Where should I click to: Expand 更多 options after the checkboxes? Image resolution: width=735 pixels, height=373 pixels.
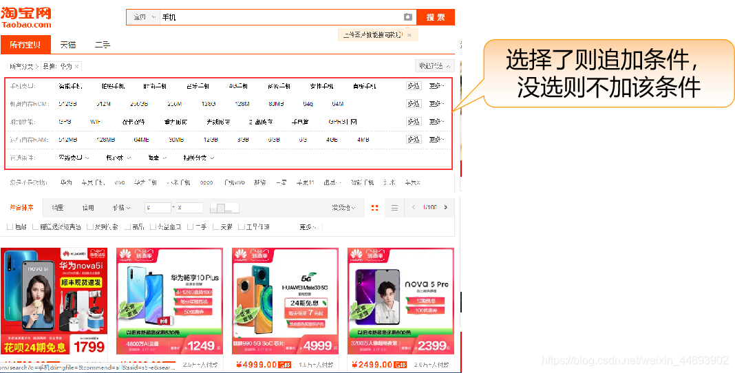[x=308, y=227]
